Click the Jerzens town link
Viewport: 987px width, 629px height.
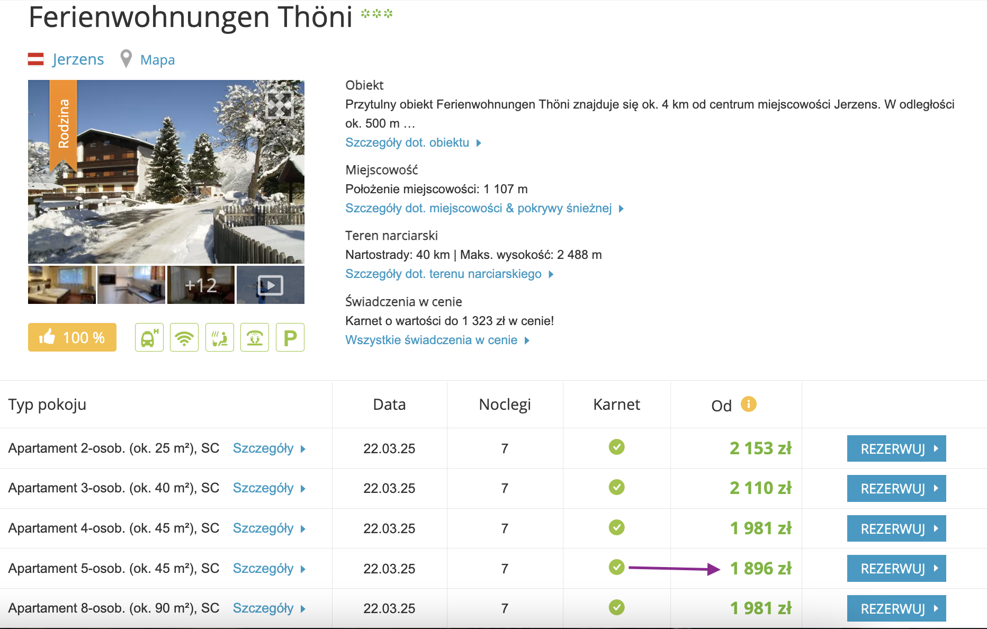pos(78,59)
